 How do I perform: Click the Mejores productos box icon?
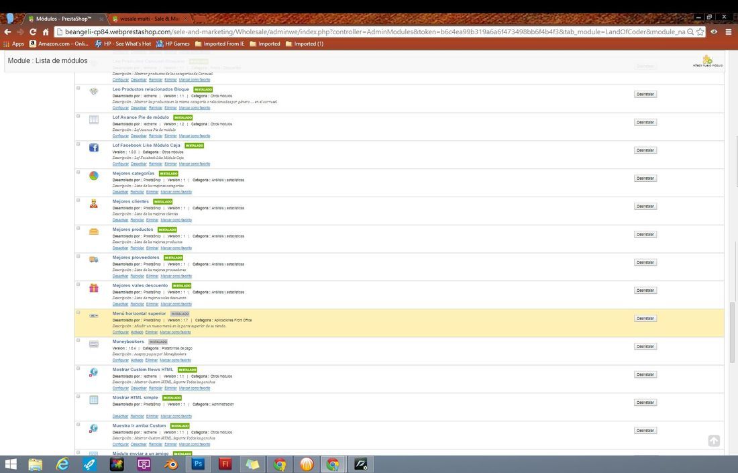tap(94, 231)
